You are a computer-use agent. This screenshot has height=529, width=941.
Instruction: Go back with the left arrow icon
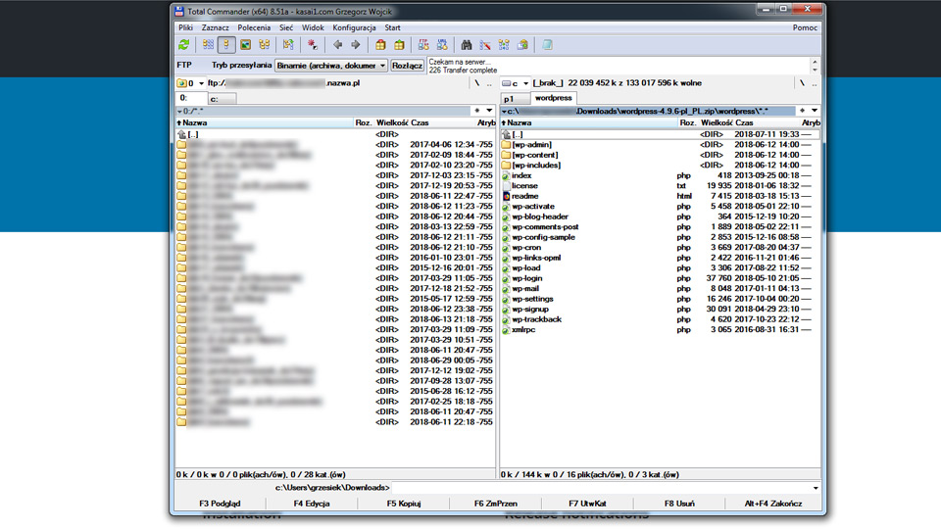click(337, 45)
